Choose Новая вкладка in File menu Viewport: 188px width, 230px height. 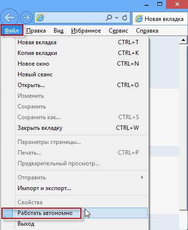[x=82, y=42]
